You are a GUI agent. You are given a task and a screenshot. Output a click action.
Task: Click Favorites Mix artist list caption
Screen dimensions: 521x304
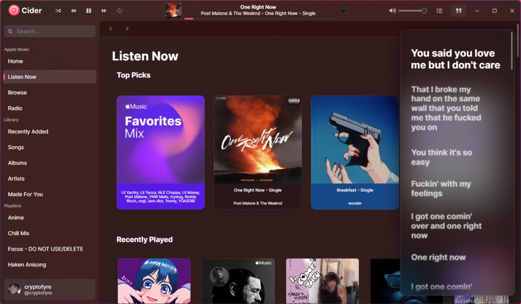(161, 197)
